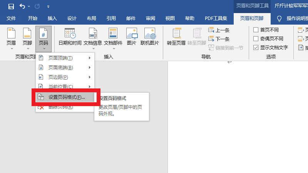Screen dimensions: 308x173
Task: Click the Undo arrow icon
Action: (22, 6)
